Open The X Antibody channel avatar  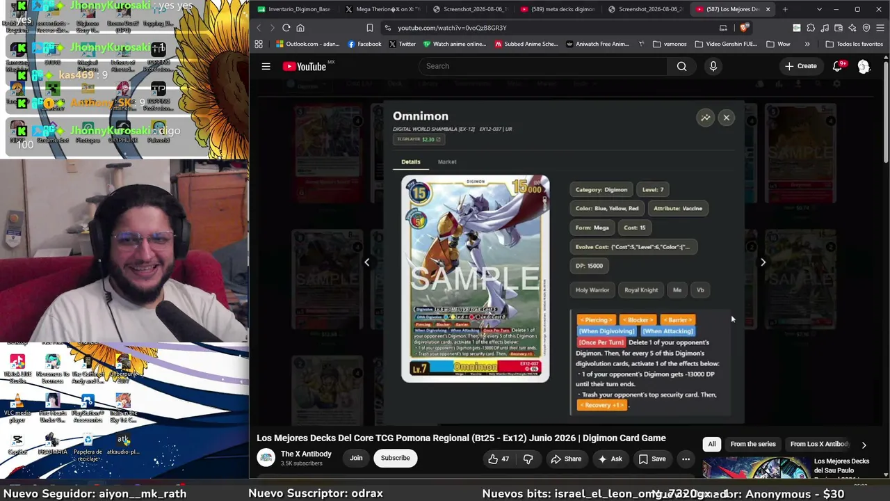pyautogui.click(x=266, y=458)
